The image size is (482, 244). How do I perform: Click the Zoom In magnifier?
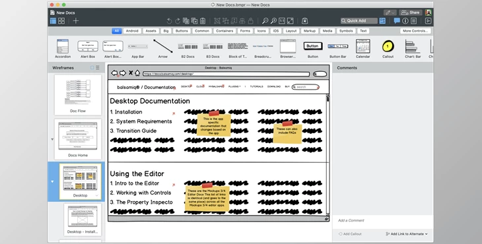(273, 21)
